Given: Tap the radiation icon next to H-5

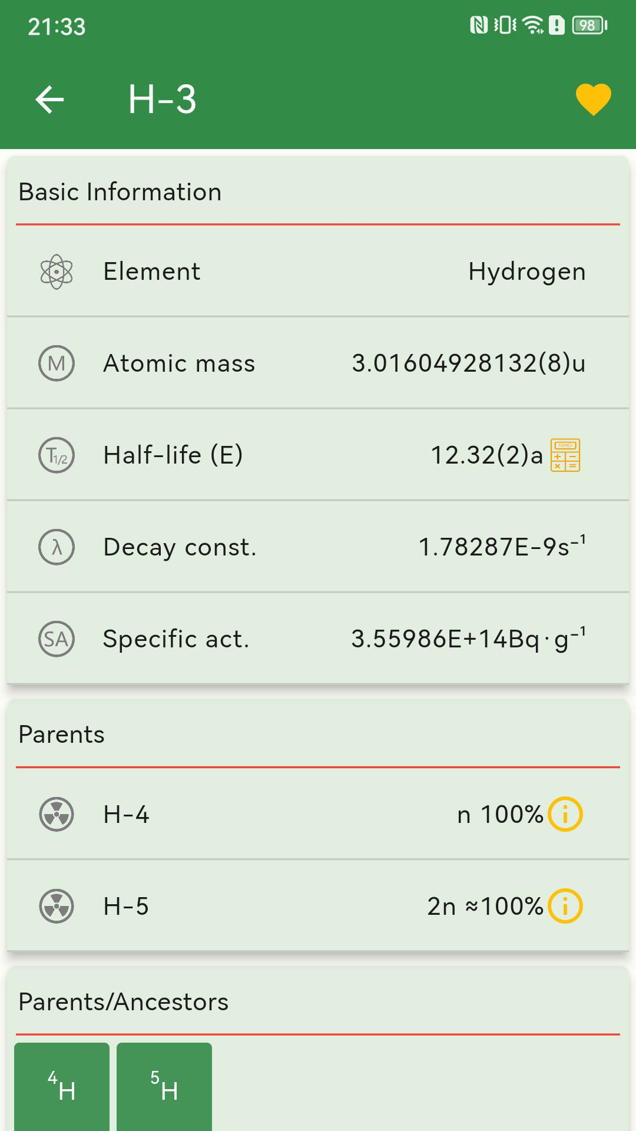Looking at the screenshot, I should pyautogui.click(x=57, y=906).
